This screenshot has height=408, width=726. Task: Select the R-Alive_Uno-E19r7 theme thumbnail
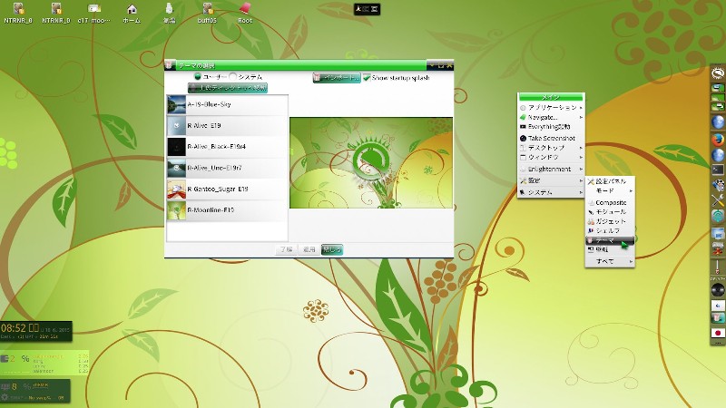click(x=176, y=168)
